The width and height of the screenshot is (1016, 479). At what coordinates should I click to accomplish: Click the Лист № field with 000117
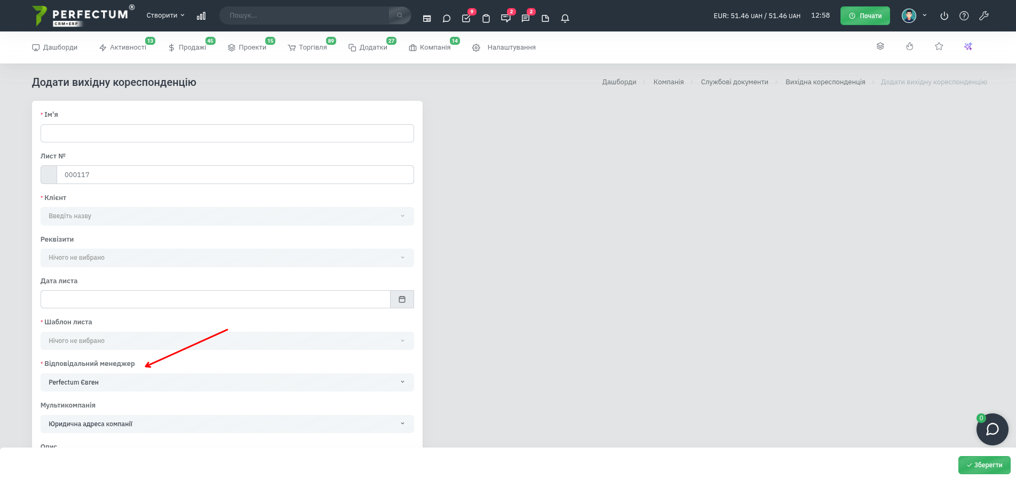[235, 175]
